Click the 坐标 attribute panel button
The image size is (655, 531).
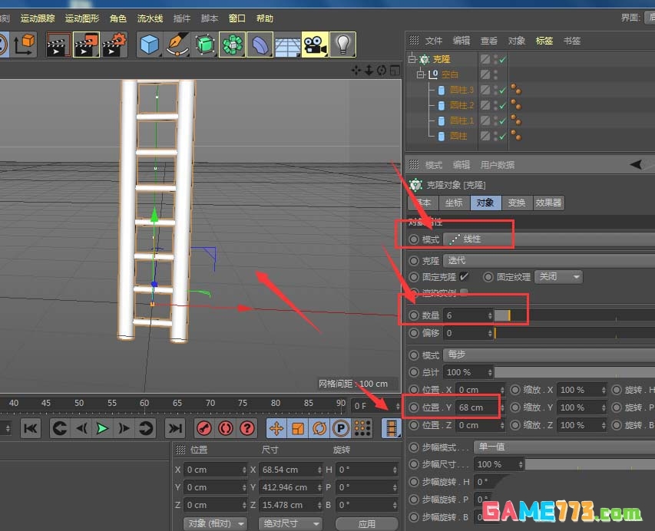(453, 203)
